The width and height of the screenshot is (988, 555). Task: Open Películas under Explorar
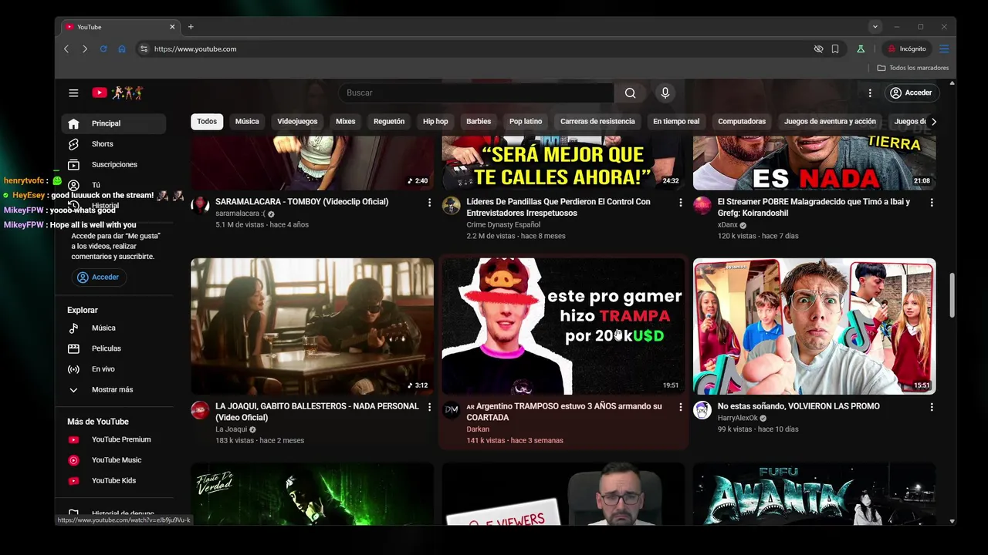coord(113,348)
